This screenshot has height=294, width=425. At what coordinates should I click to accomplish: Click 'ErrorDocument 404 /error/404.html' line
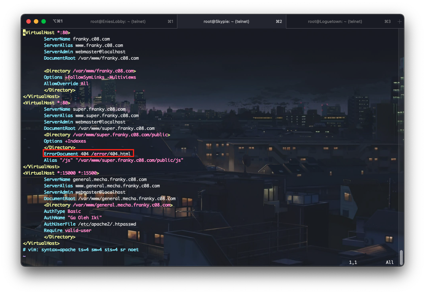pos(87,154)
